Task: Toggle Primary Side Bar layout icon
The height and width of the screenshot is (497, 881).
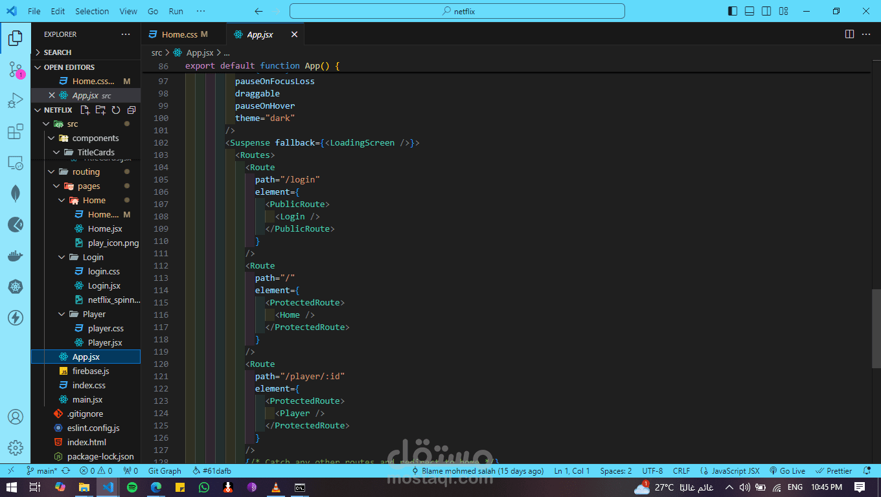Action: 733,11
